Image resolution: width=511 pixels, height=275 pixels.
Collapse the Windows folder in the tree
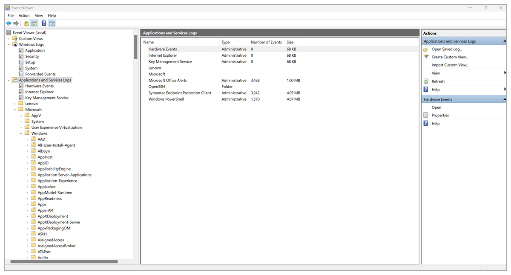20,133
